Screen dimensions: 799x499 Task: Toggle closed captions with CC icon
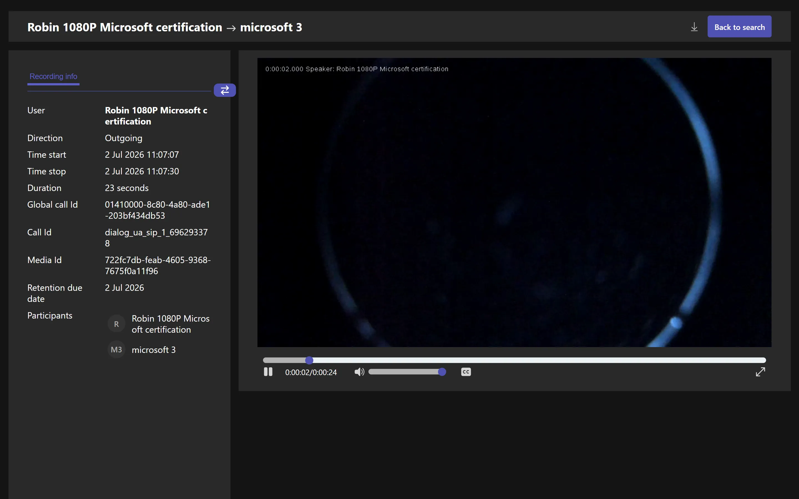[466, 372]
